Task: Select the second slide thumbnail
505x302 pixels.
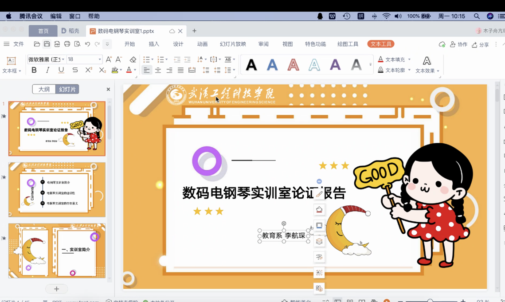Action: coord(57,189)
